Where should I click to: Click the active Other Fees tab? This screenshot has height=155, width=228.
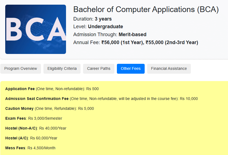tap(131, 68)
